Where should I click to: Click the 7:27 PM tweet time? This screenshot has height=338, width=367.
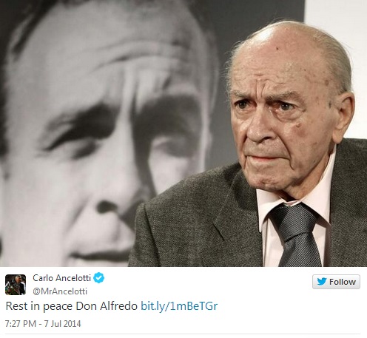pos(21,323)
